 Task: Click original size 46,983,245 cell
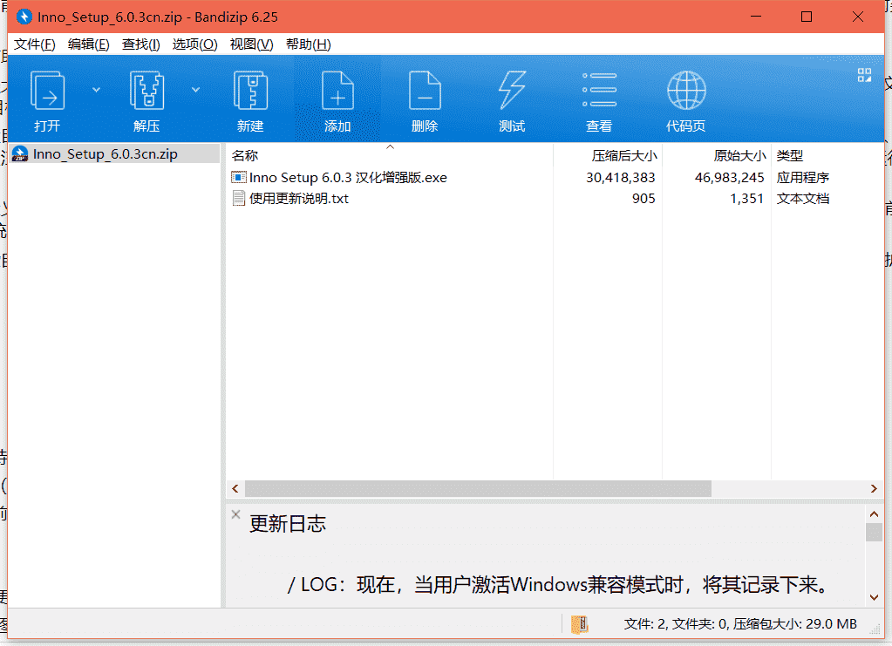[729, 178]
